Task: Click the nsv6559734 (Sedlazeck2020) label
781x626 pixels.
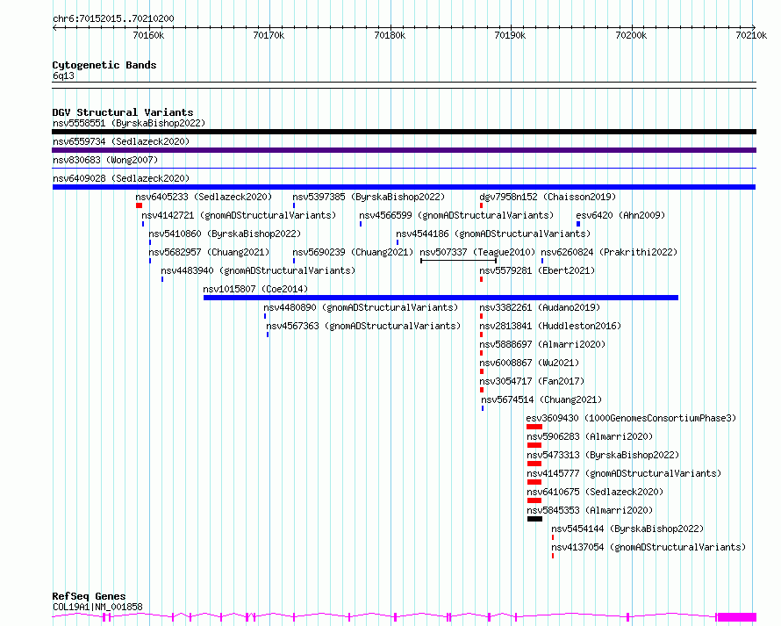Action: 121,141
